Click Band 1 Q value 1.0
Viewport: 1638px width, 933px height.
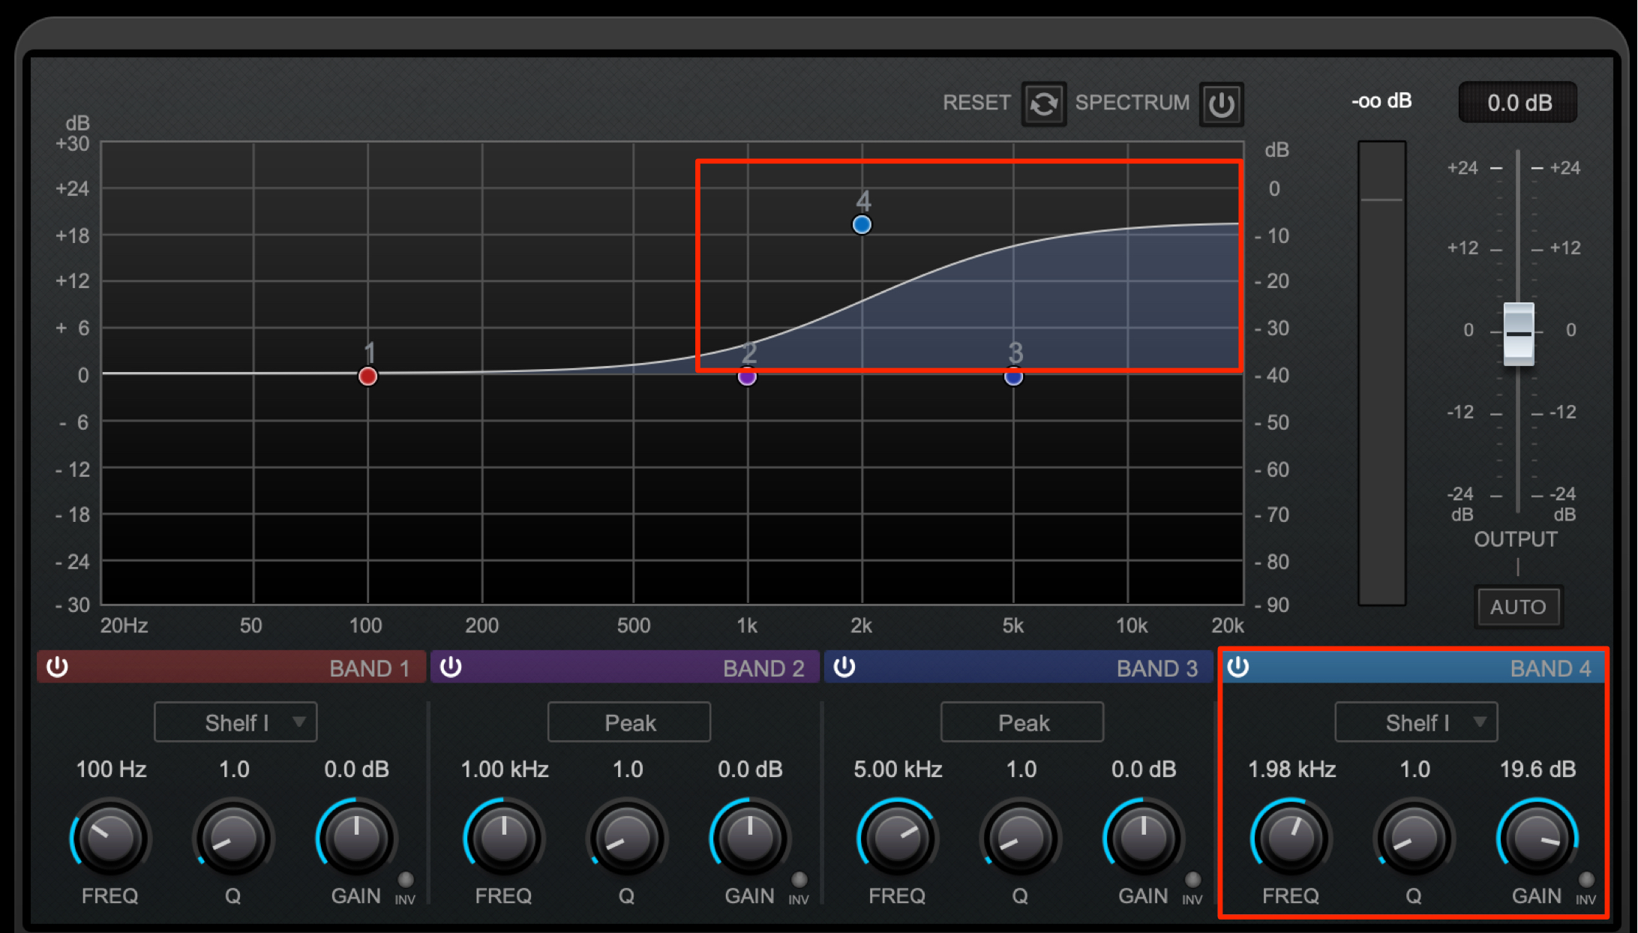(x=234, y=769)
